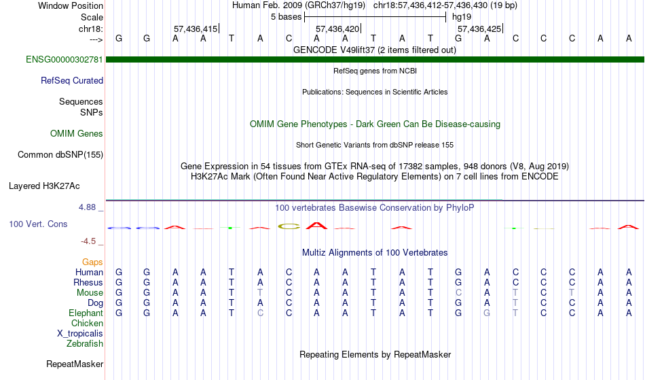Open the OMIM Genes track label
This screenshot has height=380, width=645.
77,134
